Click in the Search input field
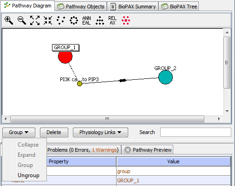The height and width of the screenshot is (186, 235). [196, 132]
